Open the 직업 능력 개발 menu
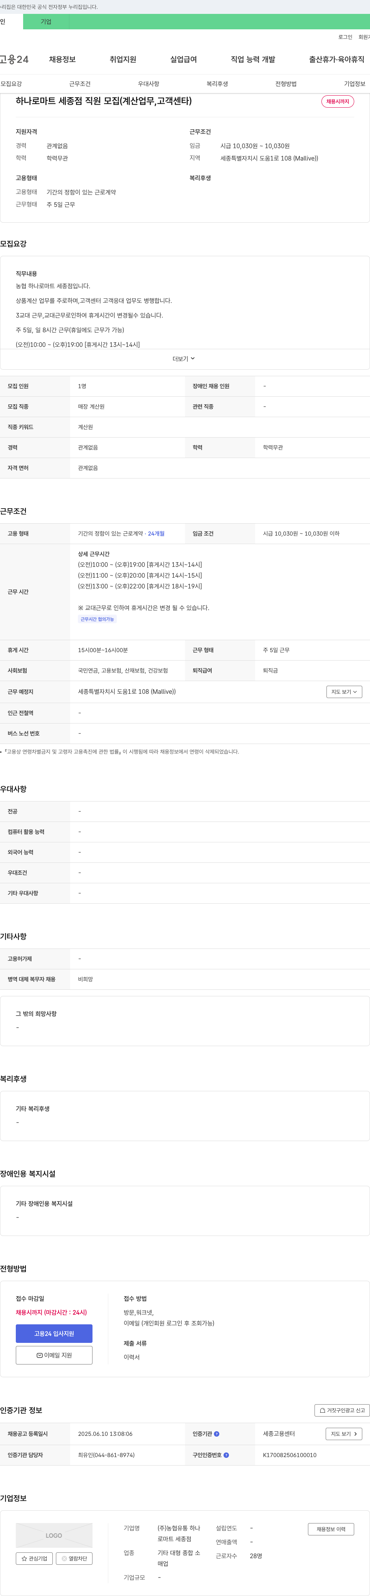 [x=253, y=59]
